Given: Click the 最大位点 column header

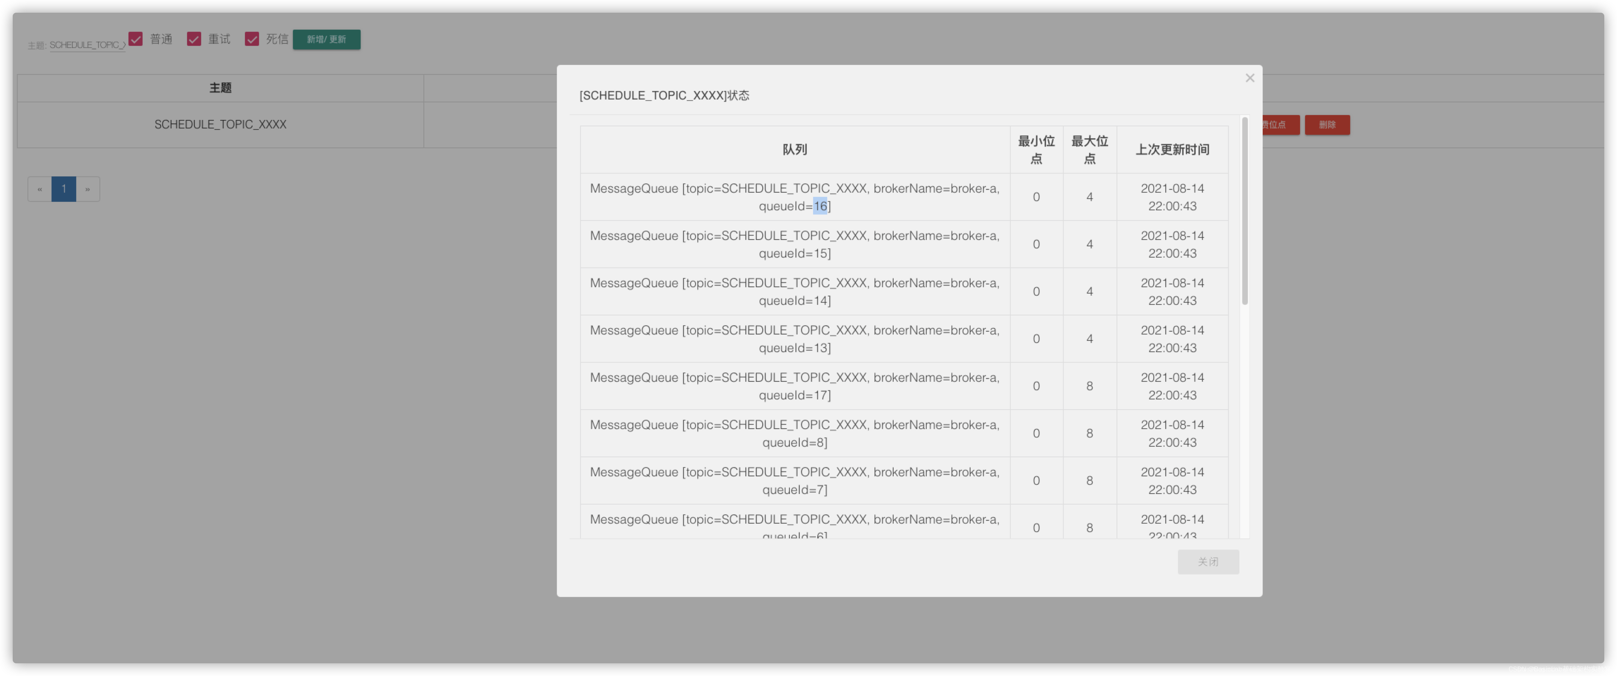Looking at the screenshot, I should click(x=1089, y=149).
